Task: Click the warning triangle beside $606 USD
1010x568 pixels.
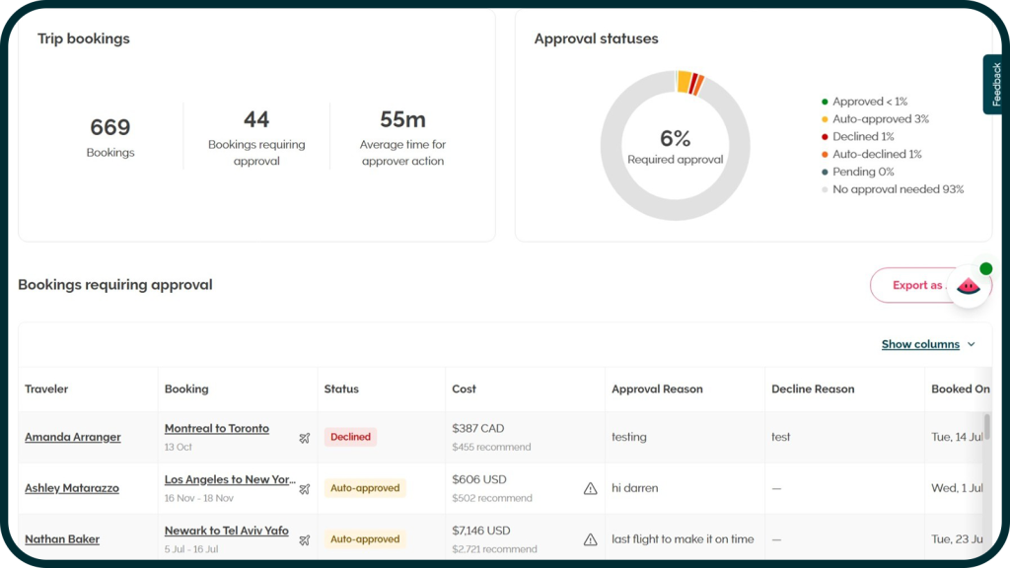Action: click(x=590, y=488)
